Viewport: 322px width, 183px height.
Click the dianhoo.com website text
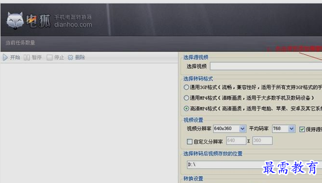(x=73, y=25)
